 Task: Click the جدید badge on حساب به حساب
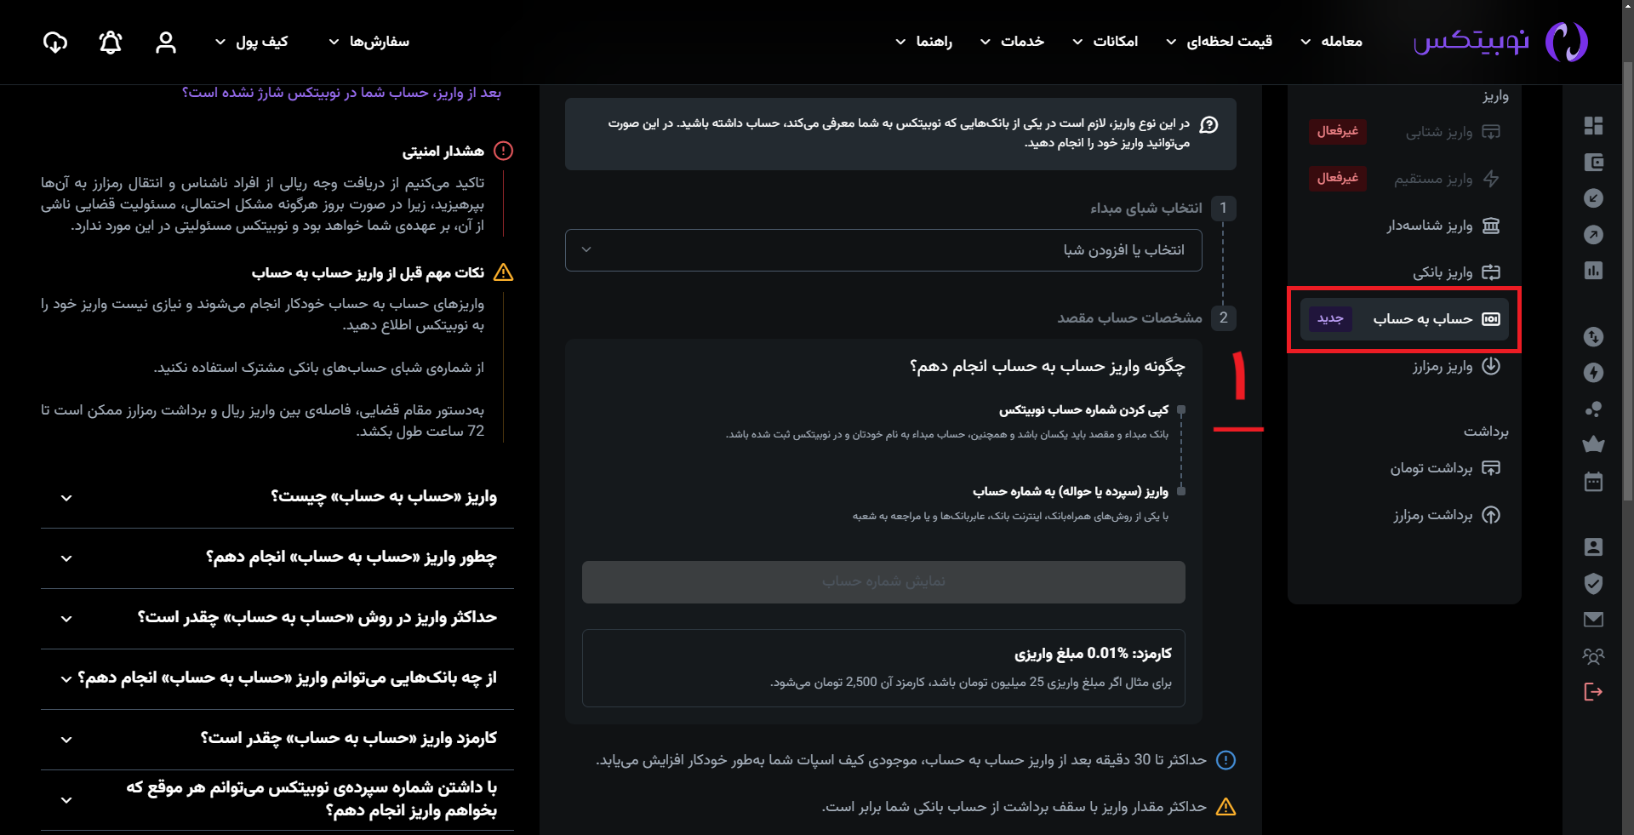(1330, 318)
